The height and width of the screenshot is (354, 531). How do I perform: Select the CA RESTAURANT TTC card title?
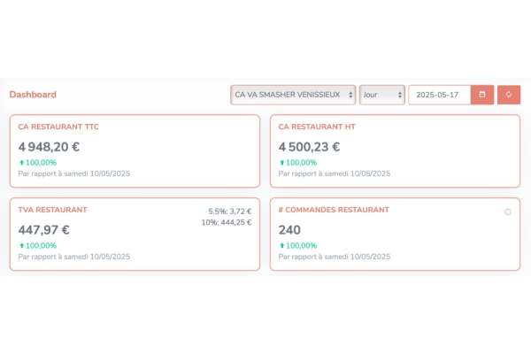pyautogui.click(x=58, y=127)
